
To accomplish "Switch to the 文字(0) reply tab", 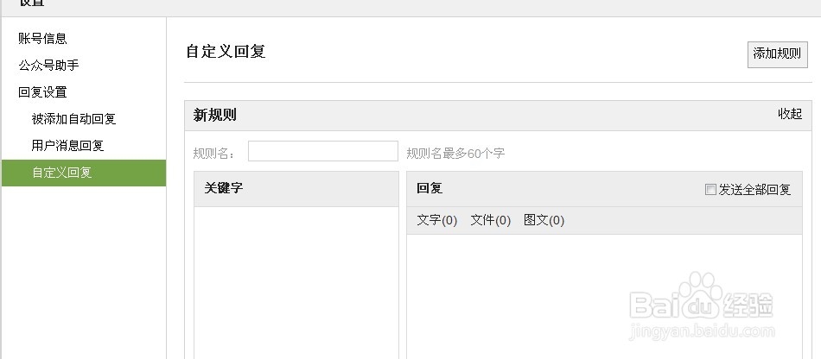I will tap(436, 220).
